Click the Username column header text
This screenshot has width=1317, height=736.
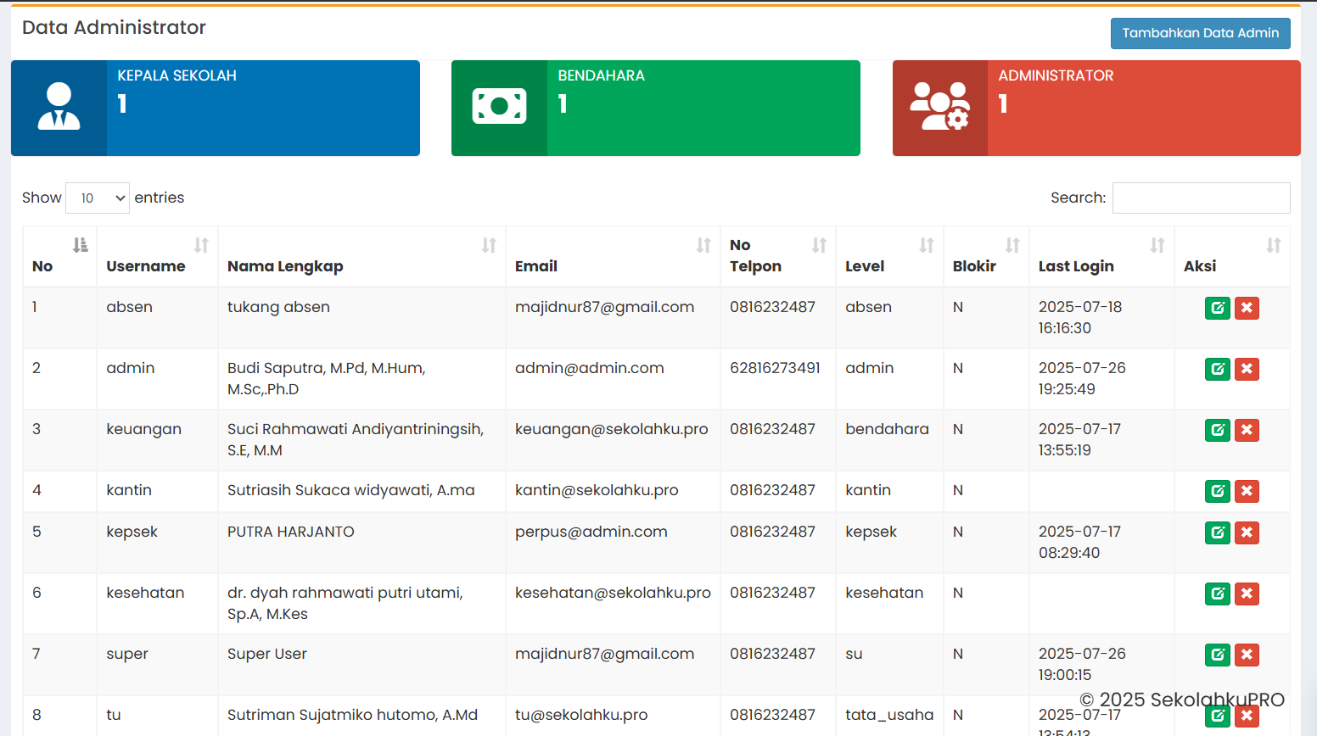(146, 266)
